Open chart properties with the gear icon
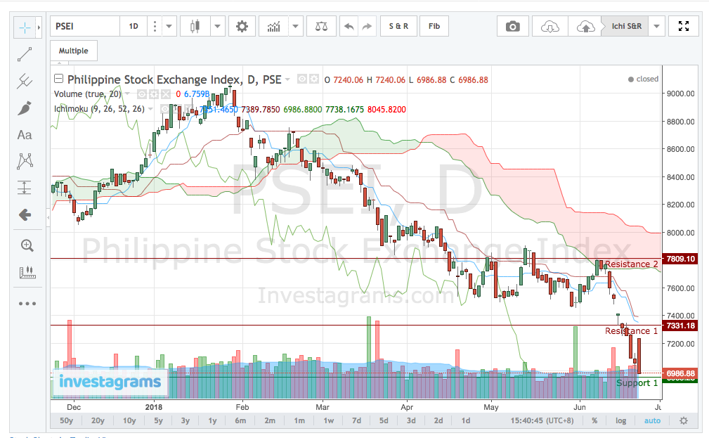The width and height of the screenshot is (709, 438). pyautogui.click(x=242, y=26)
